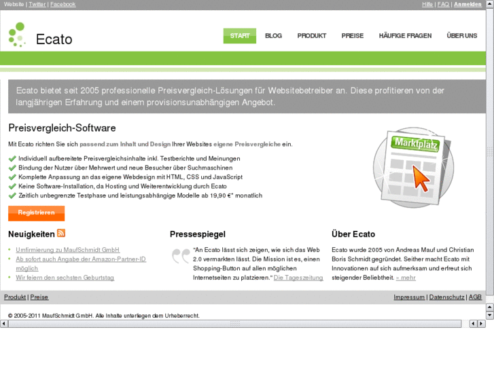
Task: Click the Website link in top bar
Action: (x=14, y=4)
